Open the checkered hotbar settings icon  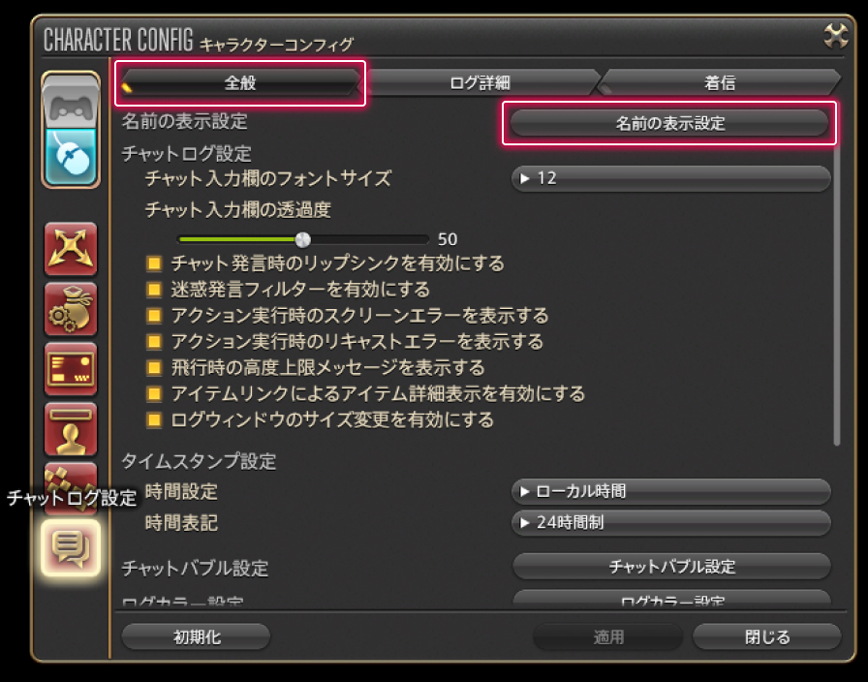coord(71,478)
